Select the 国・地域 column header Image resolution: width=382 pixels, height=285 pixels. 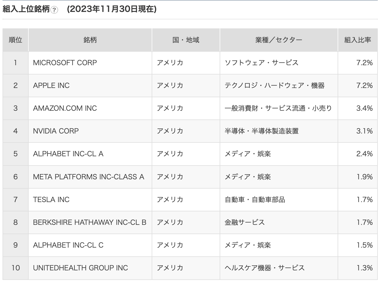[x=186, y=40]
